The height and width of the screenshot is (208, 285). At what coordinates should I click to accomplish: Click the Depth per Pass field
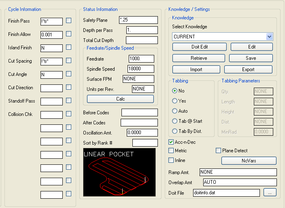coord(142,30)
